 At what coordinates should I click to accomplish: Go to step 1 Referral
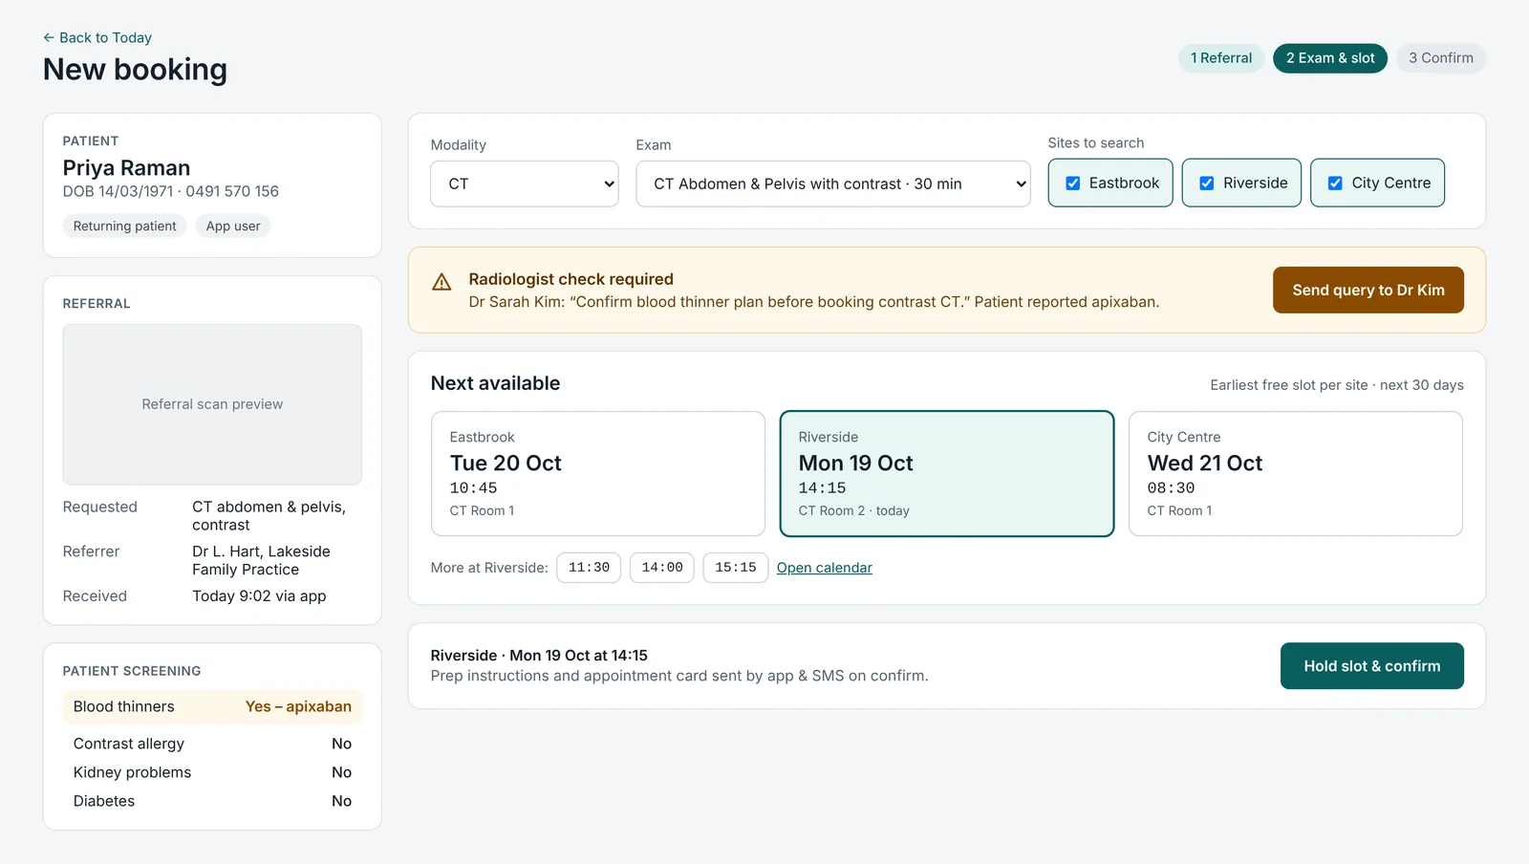(1221, 58)
